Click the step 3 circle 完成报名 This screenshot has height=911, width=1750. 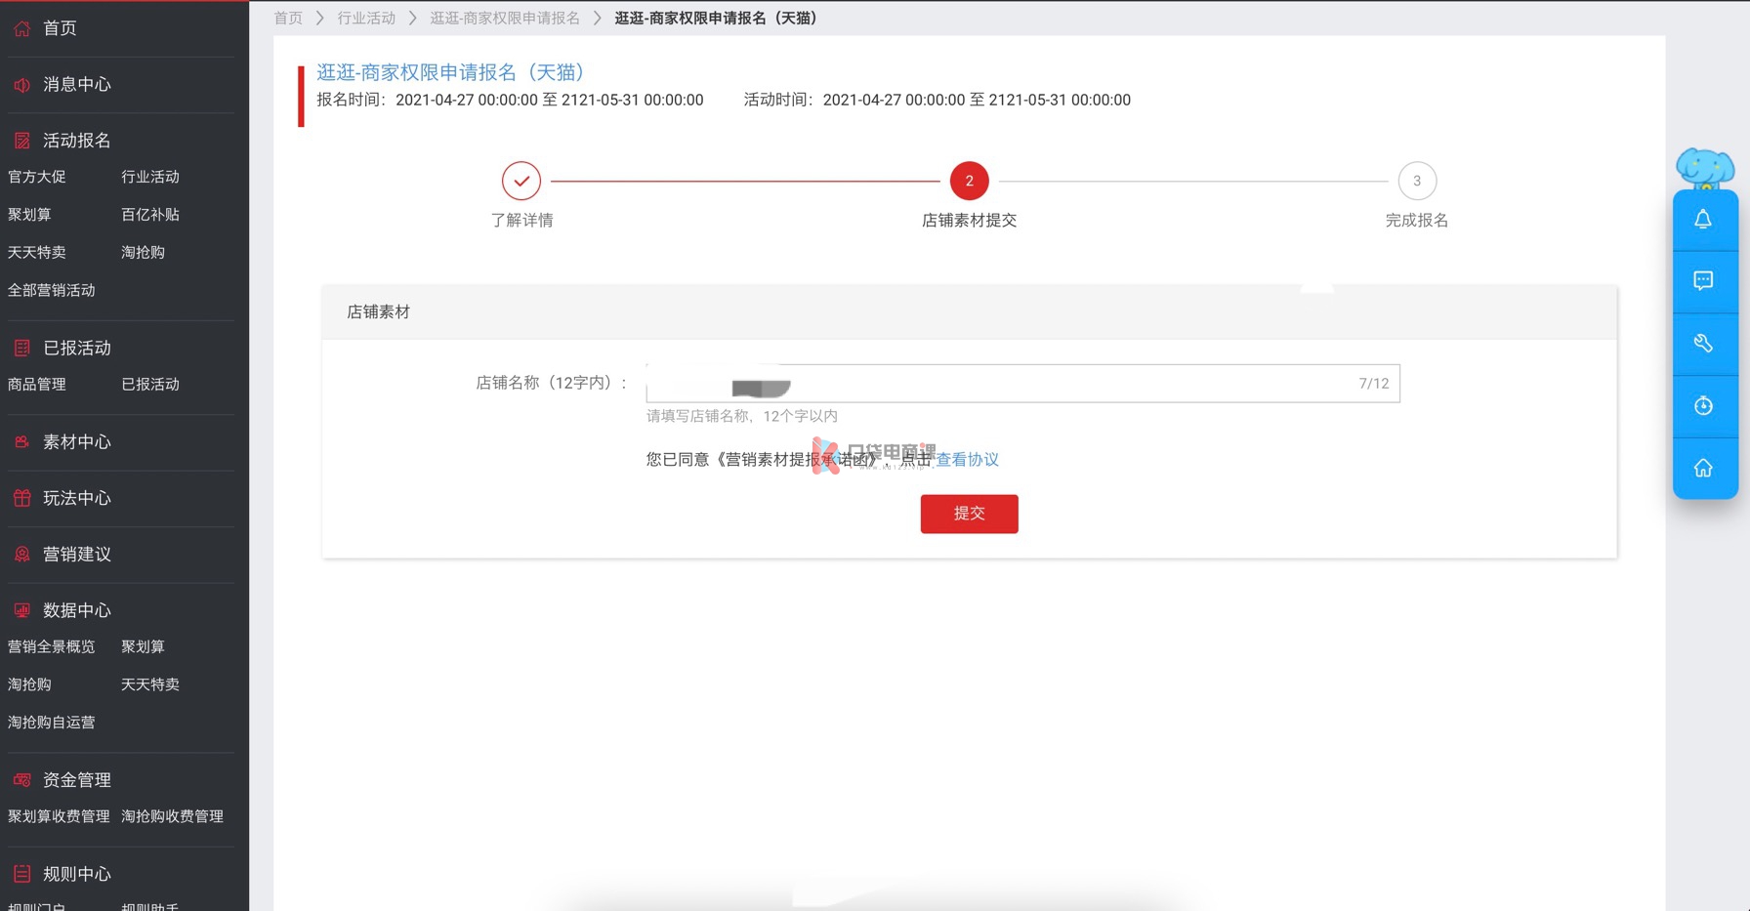tap(1417, 181)
